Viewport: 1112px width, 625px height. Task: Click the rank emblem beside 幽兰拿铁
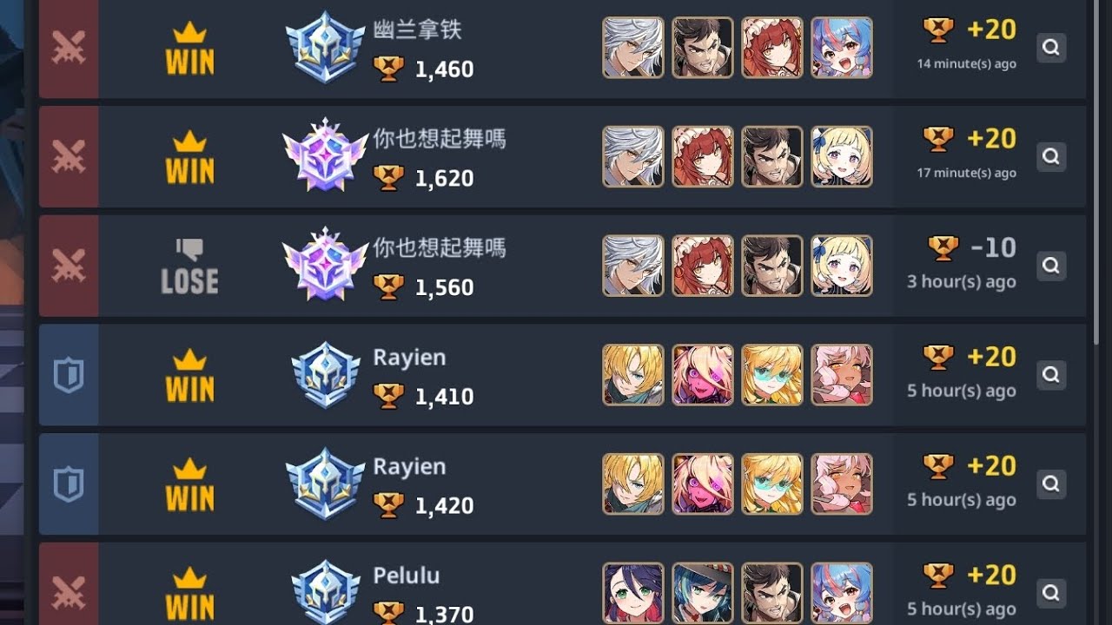[325, 48]
